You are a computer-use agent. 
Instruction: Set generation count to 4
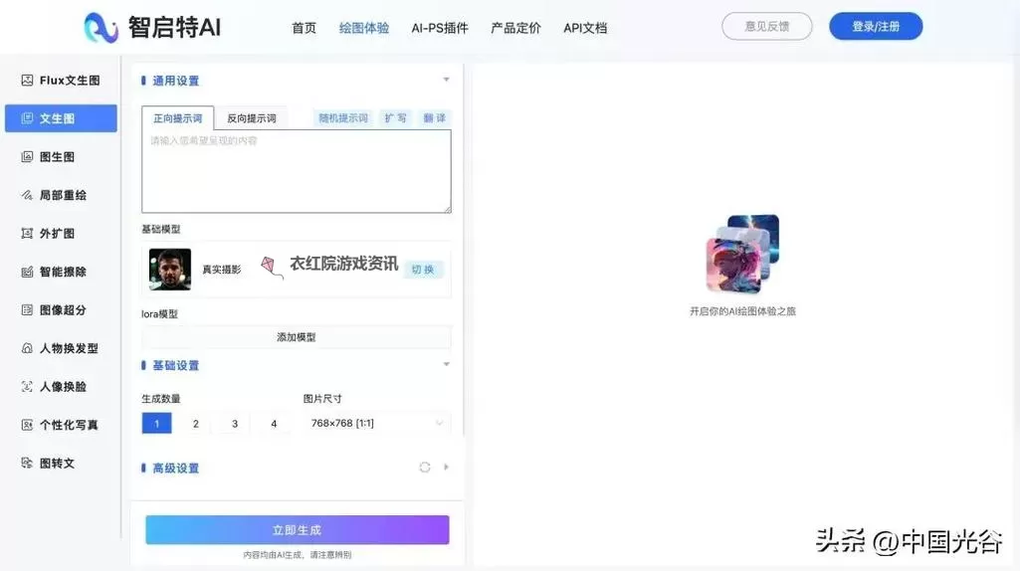pos(274,424)
